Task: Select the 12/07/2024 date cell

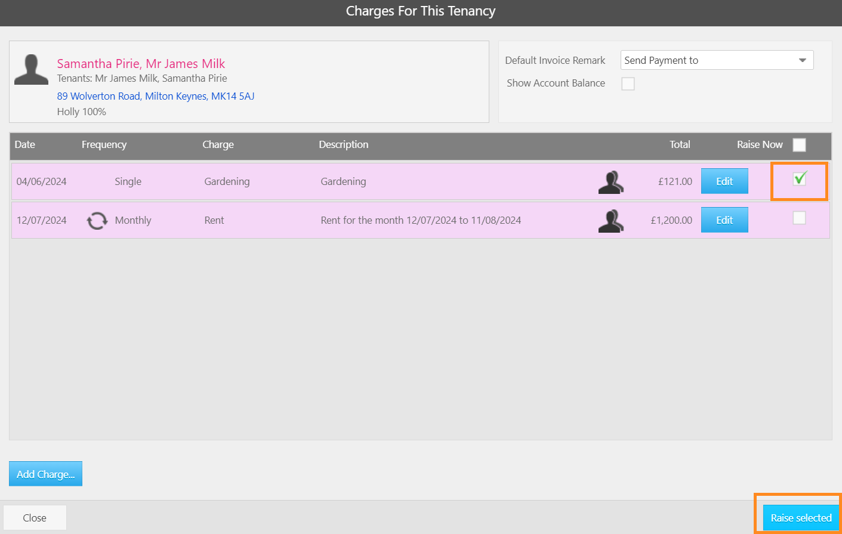Action: [x=41, y=220]
